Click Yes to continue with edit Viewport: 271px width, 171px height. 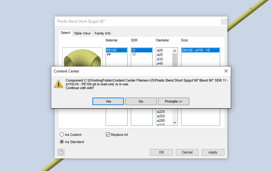(x=108, y=101)
